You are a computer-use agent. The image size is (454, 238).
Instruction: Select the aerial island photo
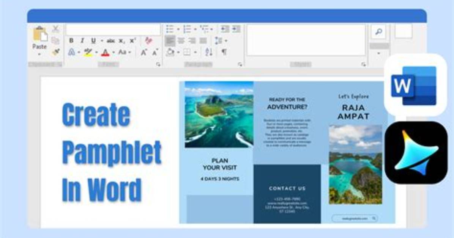point(219,114)
